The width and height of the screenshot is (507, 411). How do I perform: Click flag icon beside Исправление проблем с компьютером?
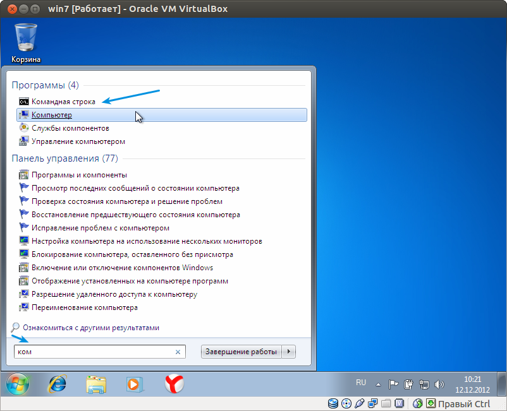point(23,228)
